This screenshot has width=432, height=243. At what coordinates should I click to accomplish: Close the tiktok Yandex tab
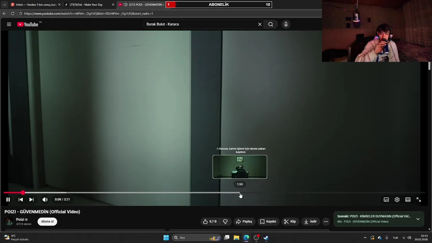[x=59, y=5]
